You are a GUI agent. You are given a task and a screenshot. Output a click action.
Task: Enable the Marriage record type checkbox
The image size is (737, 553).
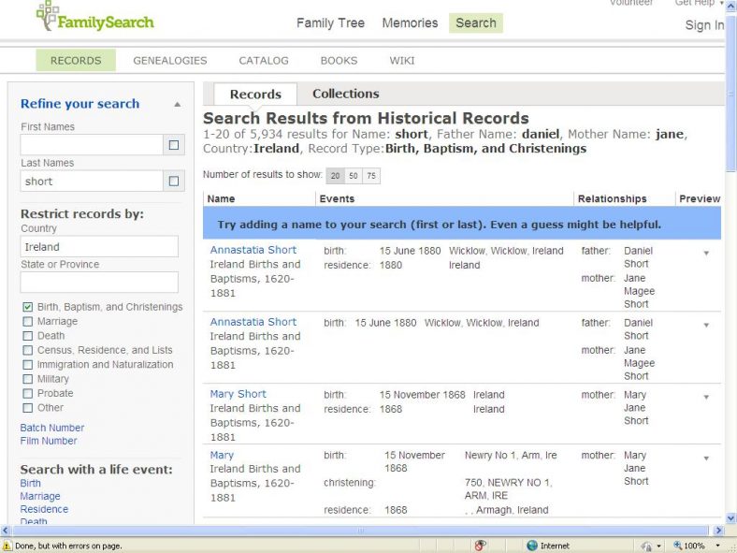click(x=28, y=322)
